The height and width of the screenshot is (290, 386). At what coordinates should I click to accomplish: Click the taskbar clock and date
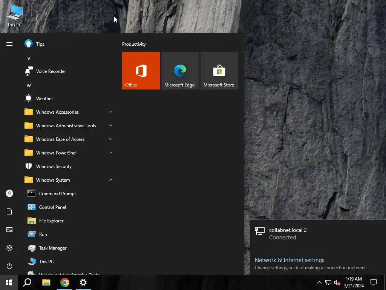click(x=354, y=282)
